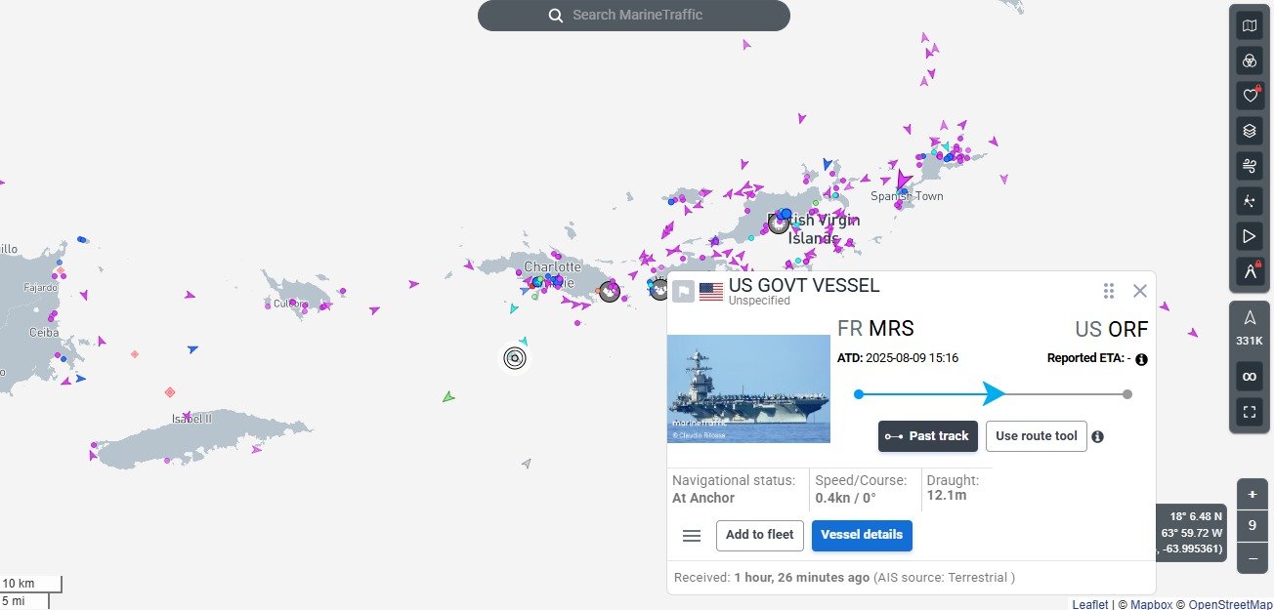Toggle vessel display via 331K counter
This screenshot has height=610, width=1274.
point(1249,327)
